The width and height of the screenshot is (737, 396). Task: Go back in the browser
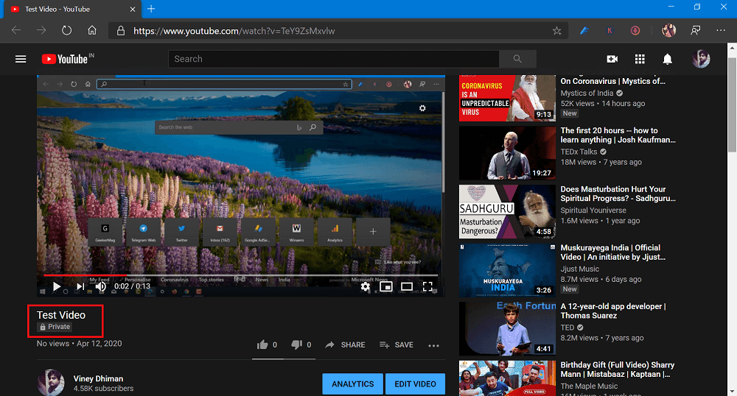point(16,30)
